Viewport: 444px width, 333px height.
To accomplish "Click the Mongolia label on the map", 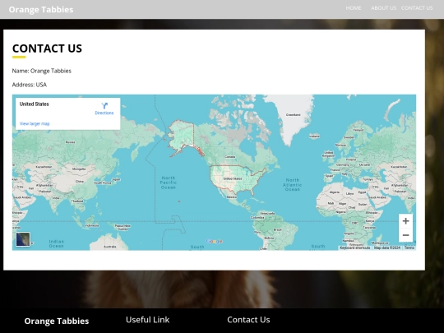I will tap(79, 169).
